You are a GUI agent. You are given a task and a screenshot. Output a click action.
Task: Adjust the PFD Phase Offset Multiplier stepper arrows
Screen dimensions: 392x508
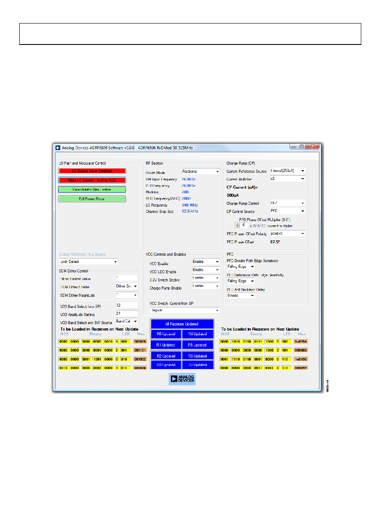point(238,225)
